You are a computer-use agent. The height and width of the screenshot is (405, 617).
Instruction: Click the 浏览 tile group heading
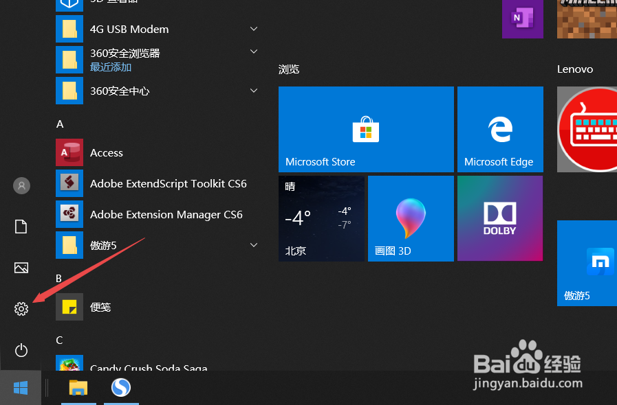coord(289,69)
